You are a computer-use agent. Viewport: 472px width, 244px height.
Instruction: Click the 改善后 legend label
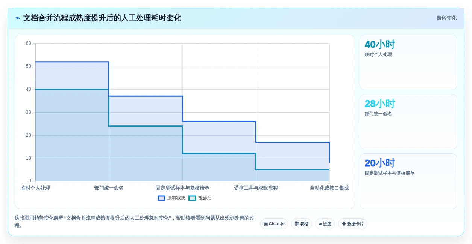click(205, 198)
